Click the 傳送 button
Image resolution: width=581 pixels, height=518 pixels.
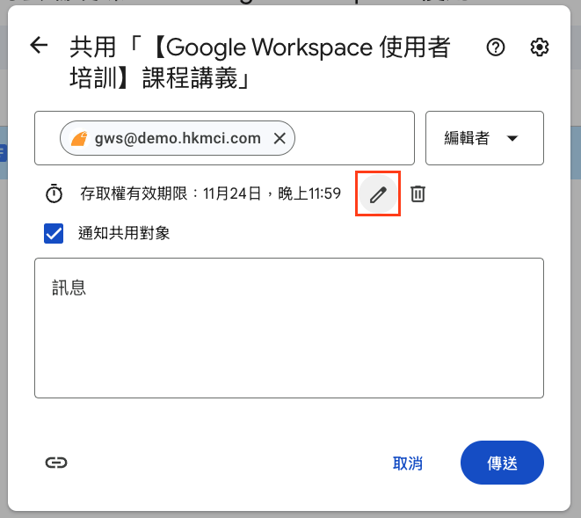[x=502, y=463]
